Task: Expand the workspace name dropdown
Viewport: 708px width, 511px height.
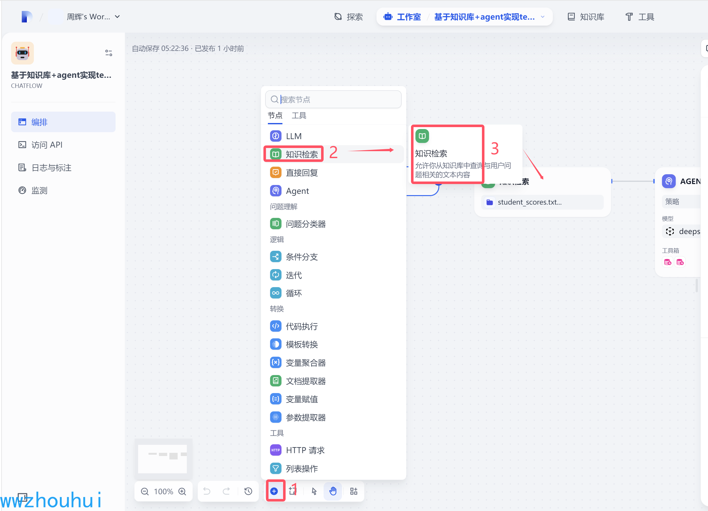Action: (117, 17)
